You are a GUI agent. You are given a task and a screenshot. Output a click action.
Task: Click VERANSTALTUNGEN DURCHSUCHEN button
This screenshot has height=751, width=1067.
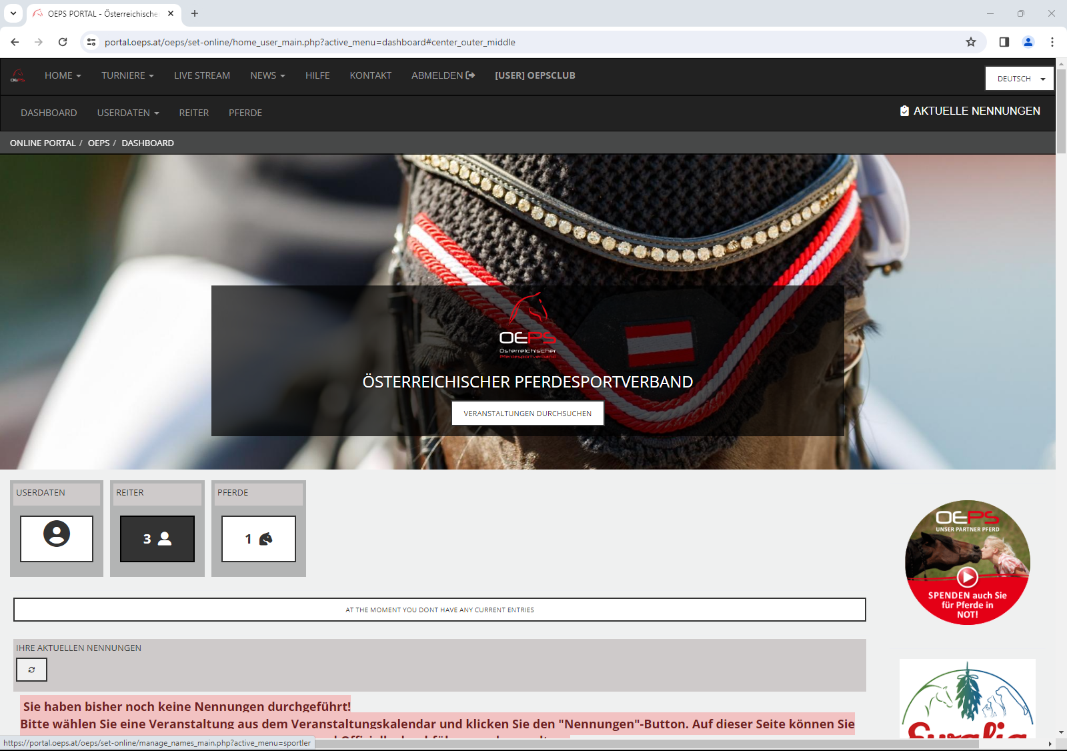point(527,414)
